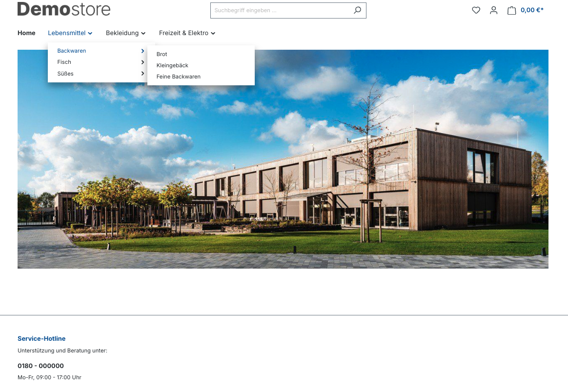The image size is (568, 390).
Task: Open the Brot subcategory
Action: point(162,54)
